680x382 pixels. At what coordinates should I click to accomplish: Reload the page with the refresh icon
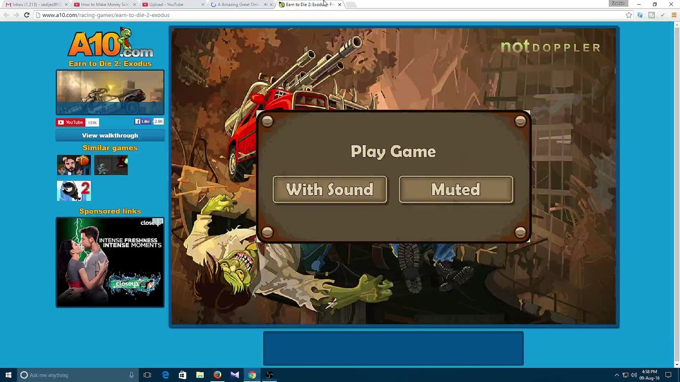click(27, 15)
